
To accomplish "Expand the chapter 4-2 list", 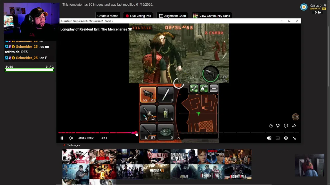I will tap(104, 138).
